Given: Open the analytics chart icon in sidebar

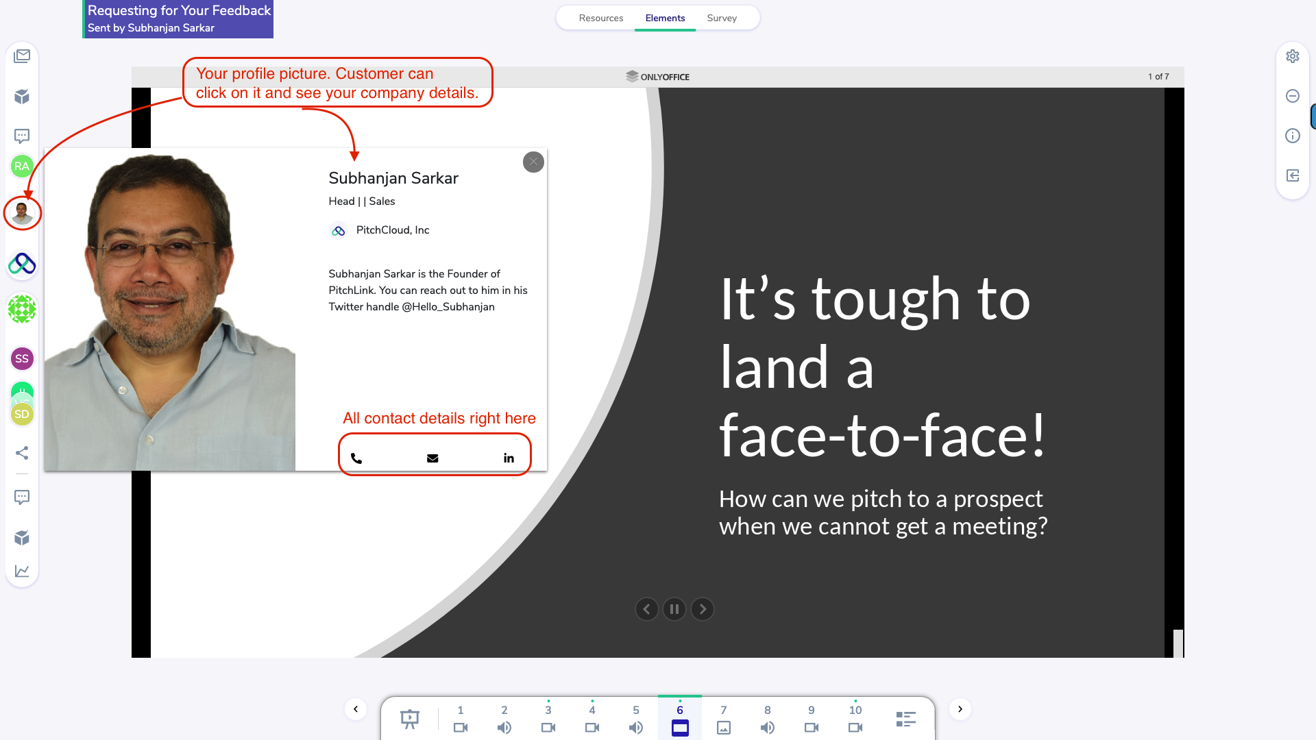Looking at the screenshot, I should coord(22,571).
